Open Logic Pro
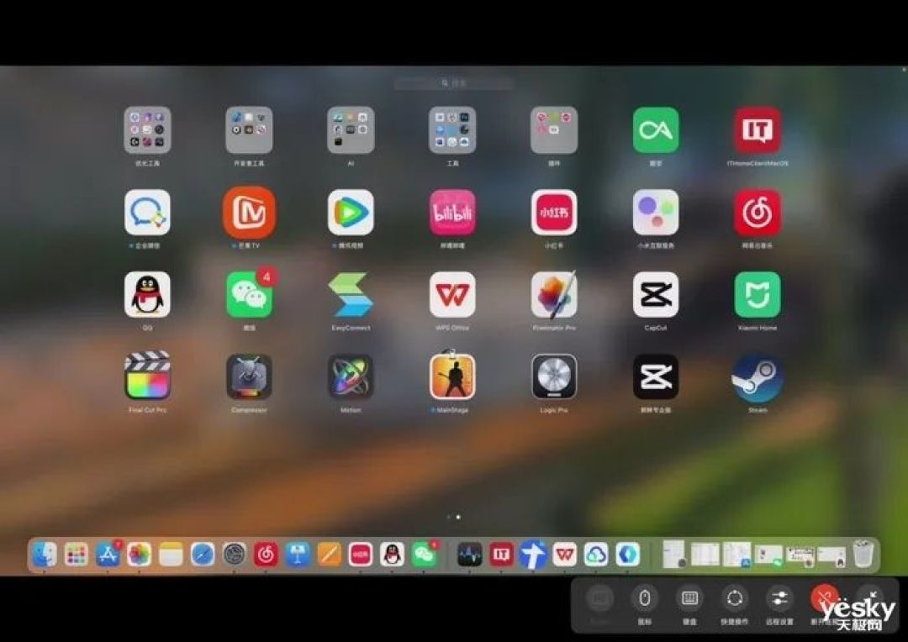 553,376
